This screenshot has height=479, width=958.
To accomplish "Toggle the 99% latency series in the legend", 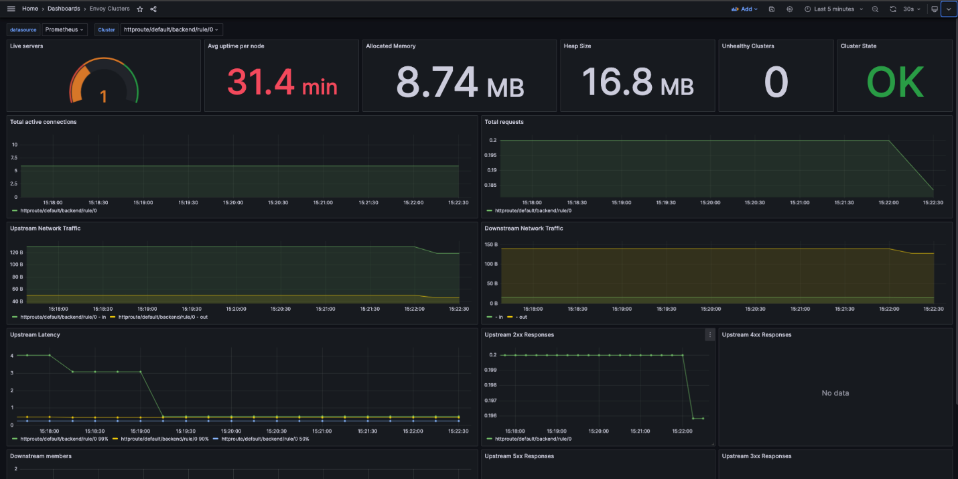I will coord(64,439).
